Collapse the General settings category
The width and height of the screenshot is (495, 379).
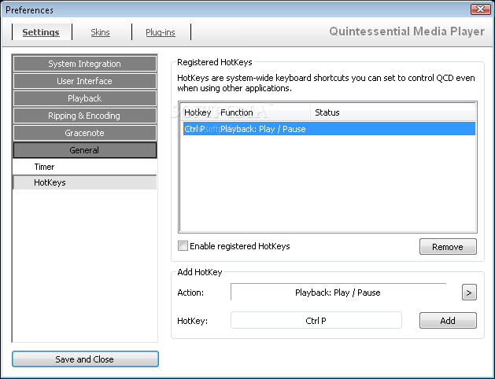click(85, 150)
